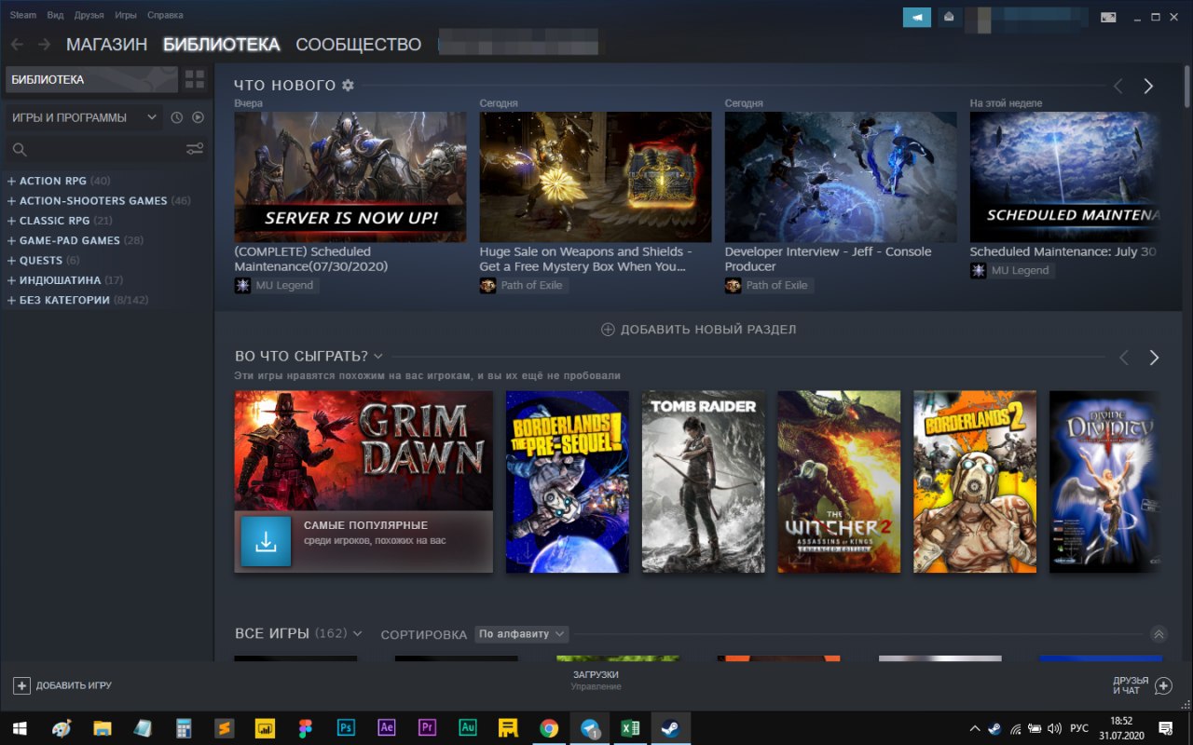This screenshot has height=745, width=1193.
Task: Open What's New settings gear
Action: click(x=348, y=86)
